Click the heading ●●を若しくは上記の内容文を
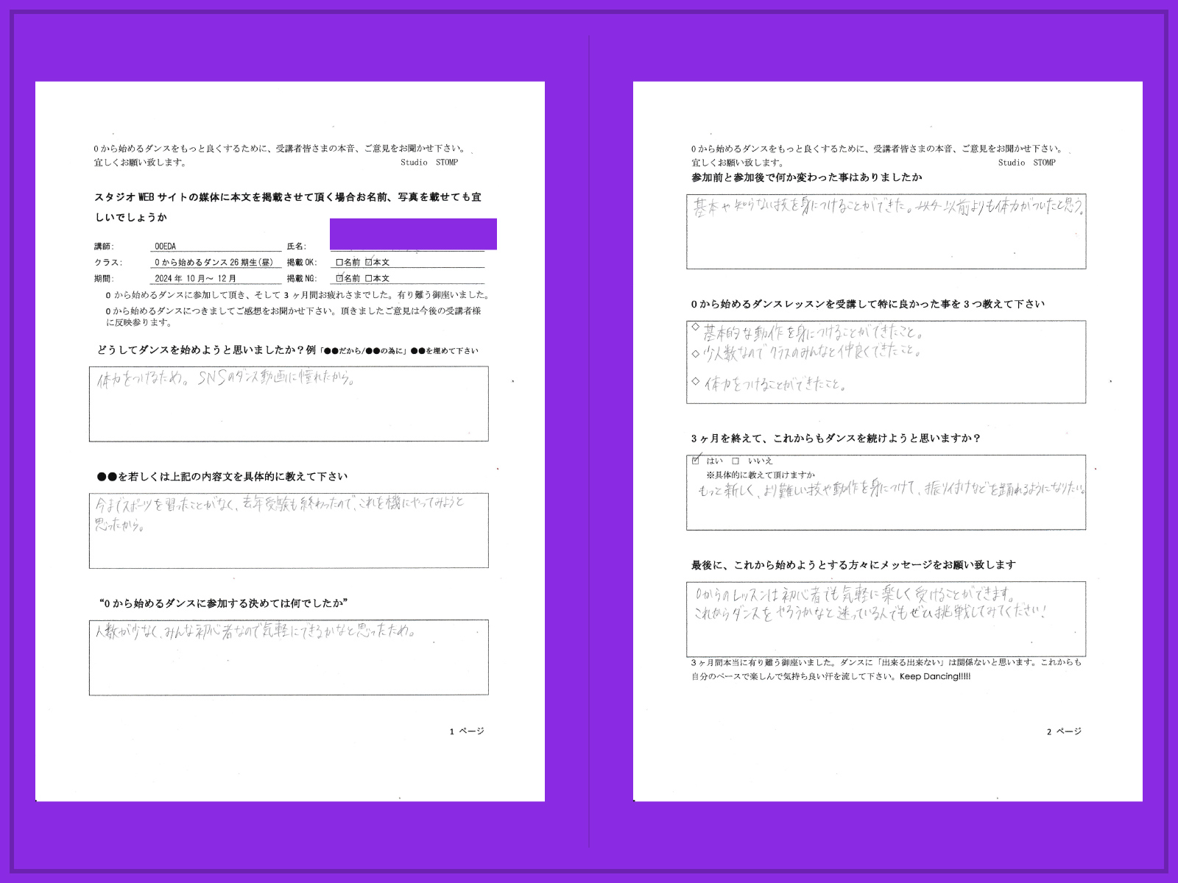 pyautogui.click(x=222, y=477)
